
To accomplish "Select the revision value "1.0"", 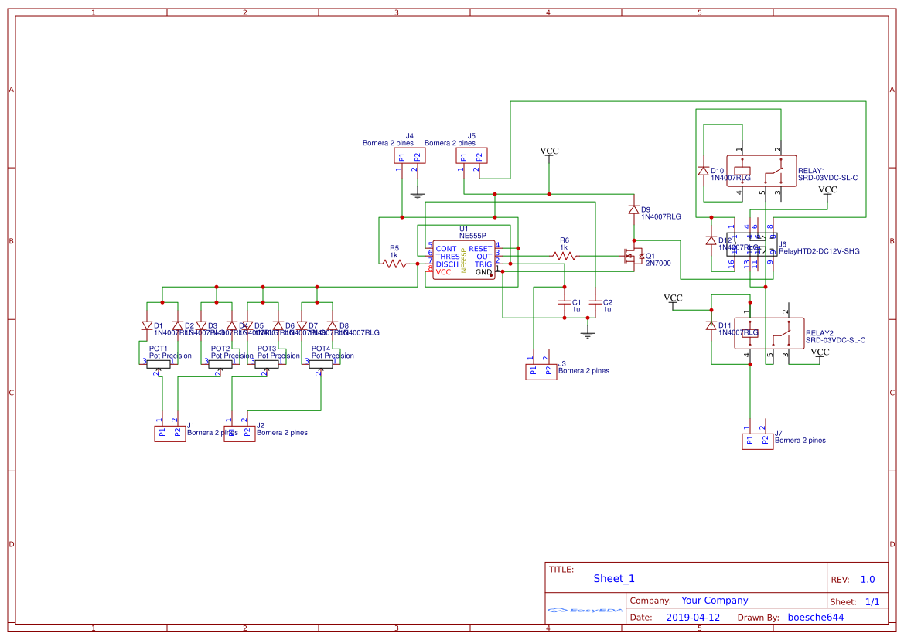I will click(868, 580).
